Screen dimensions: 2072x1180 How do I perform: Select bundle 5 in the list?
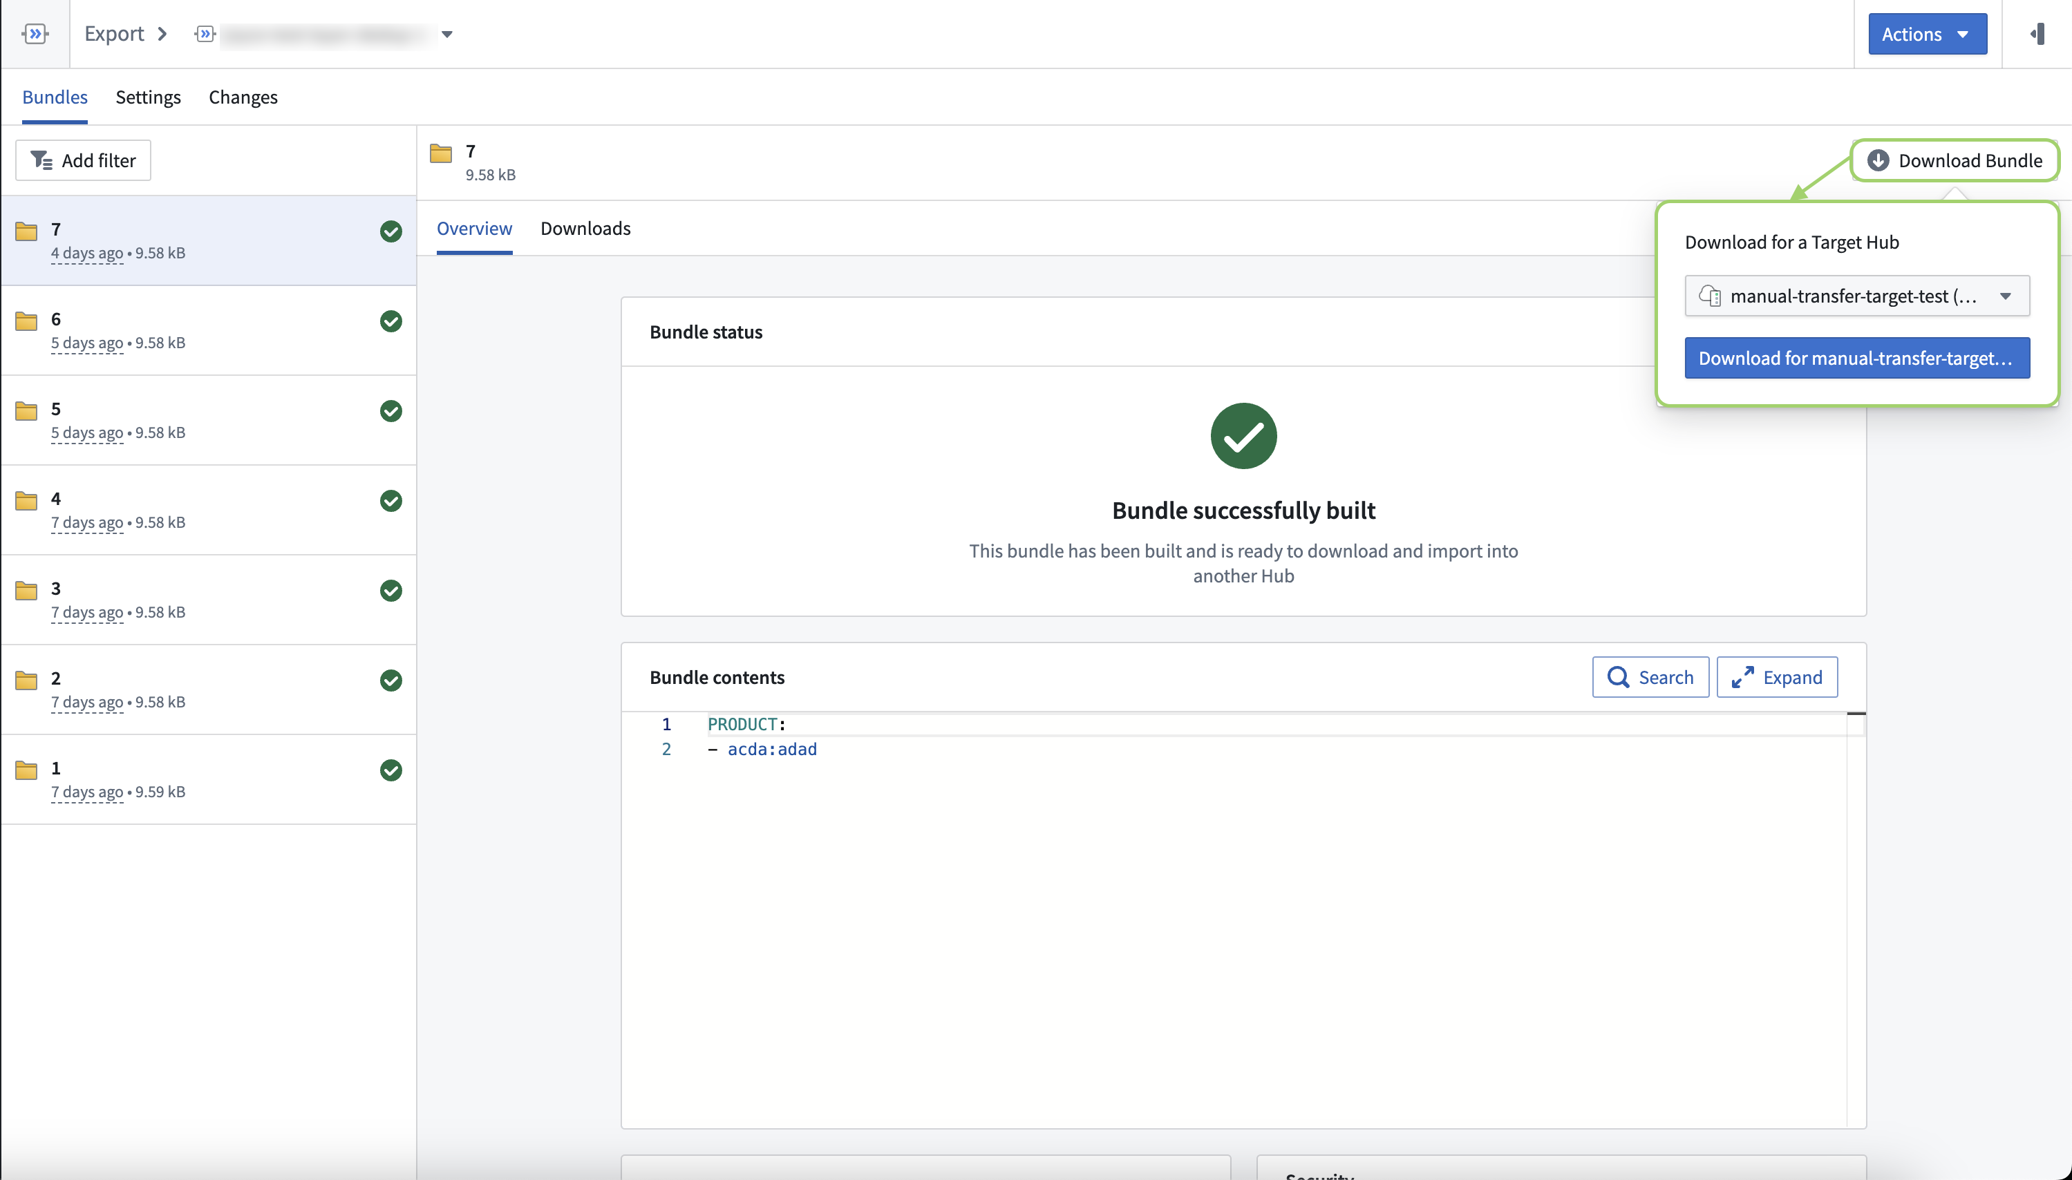pos(209,420)
